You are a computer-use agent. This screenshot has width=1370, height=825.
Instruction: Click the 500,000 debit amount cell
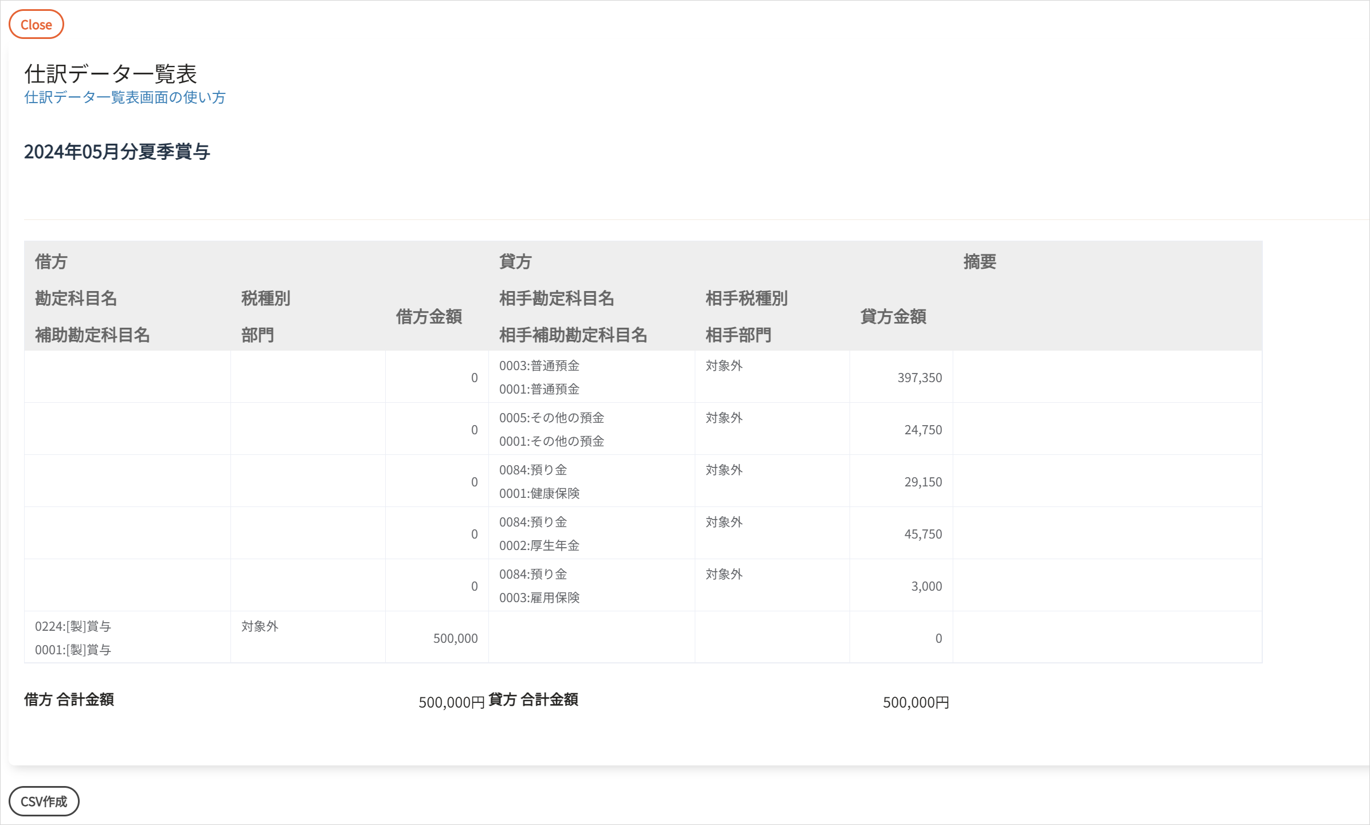(455, 638)
